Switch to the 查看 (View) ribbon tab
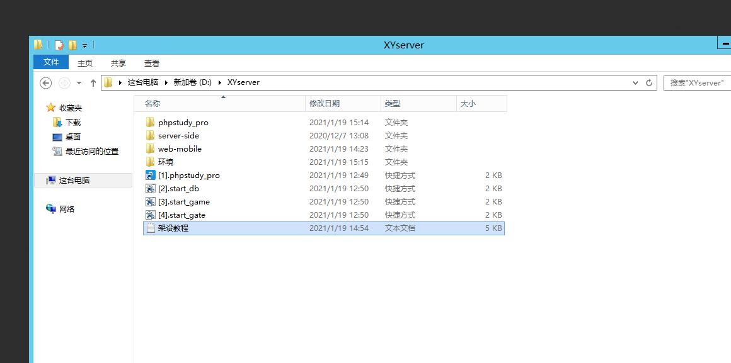The width and height of the screenshot is (731, 363). pyautogui.click(x=152, y=63)
